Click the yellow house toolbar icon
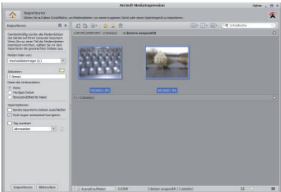The width and height of the screenshot is (281, 192). [x=105, y=26]
